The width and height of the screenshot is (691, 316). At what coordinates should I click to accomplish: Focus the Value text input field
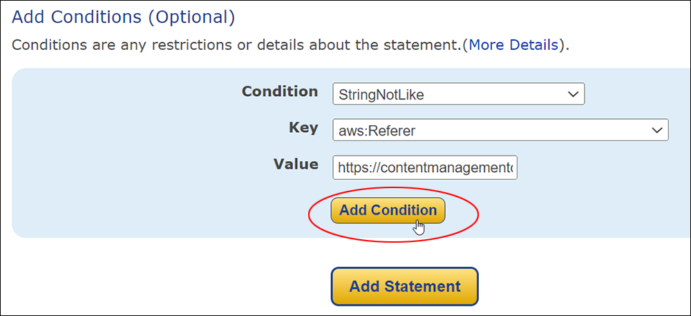click(x=425, y=167)
